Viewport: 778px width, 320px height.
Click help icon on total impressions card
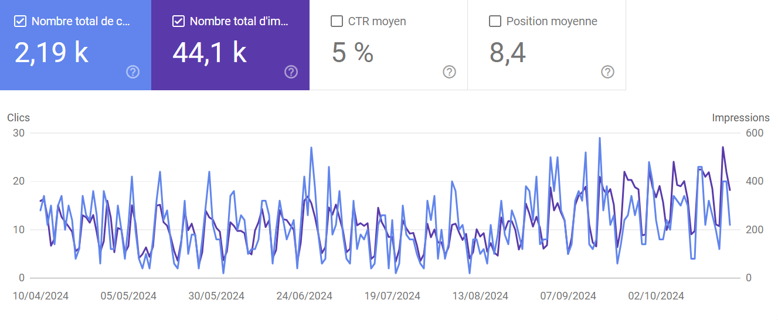291,72
